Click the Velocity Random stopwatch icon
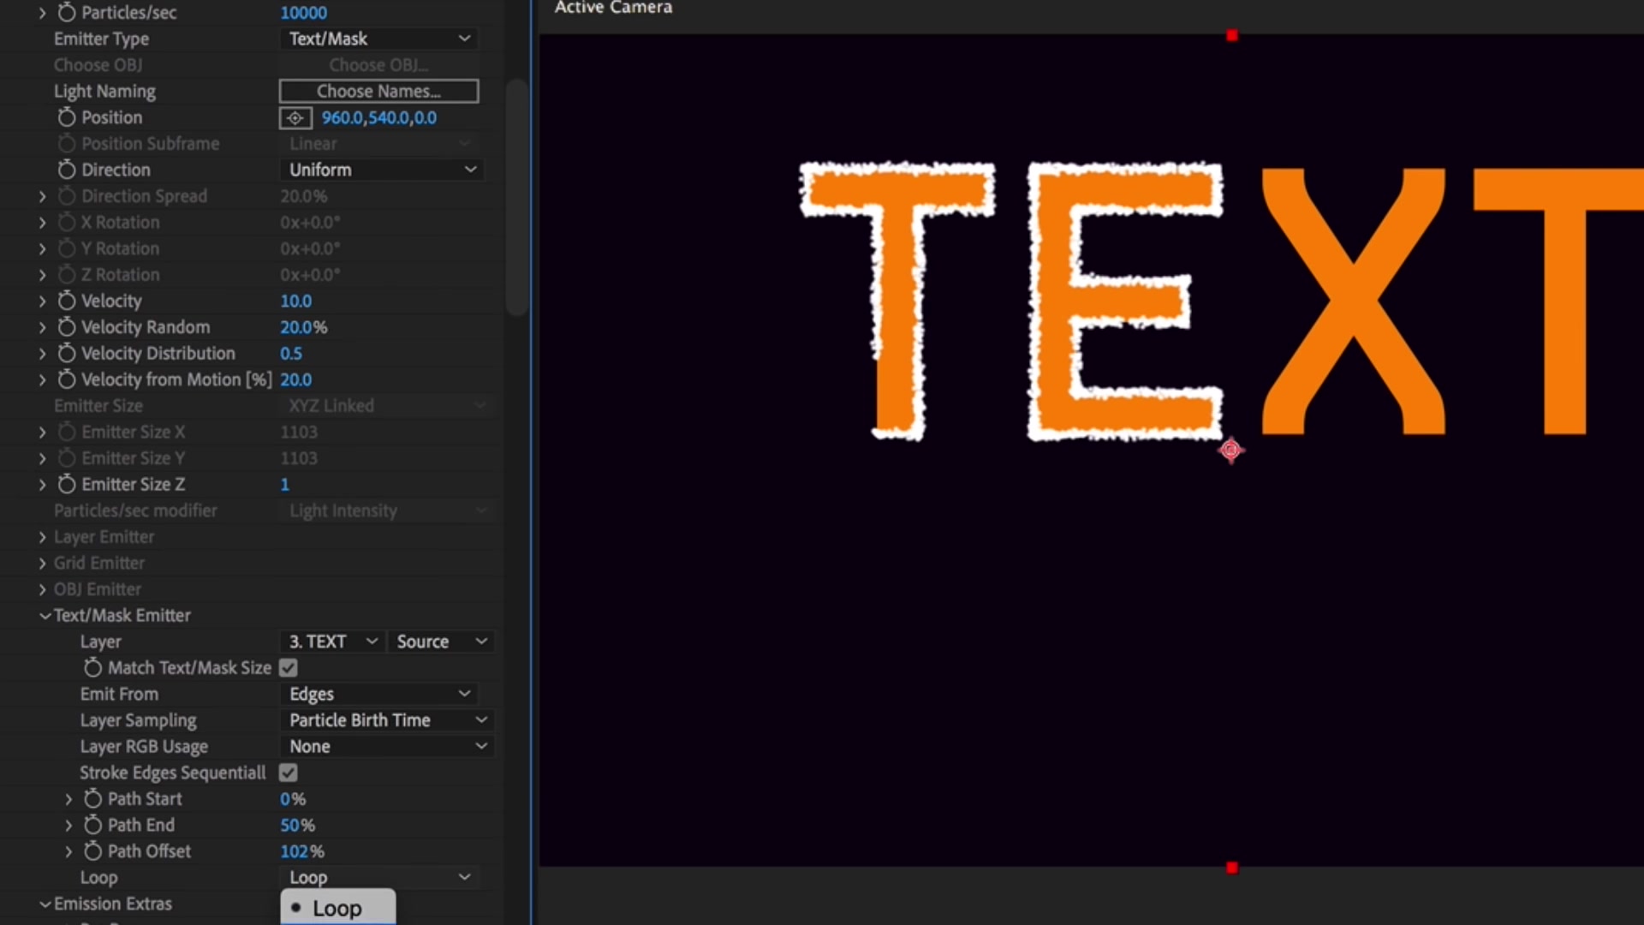This screenshot has height=925, width=1644. pos(67,327)
